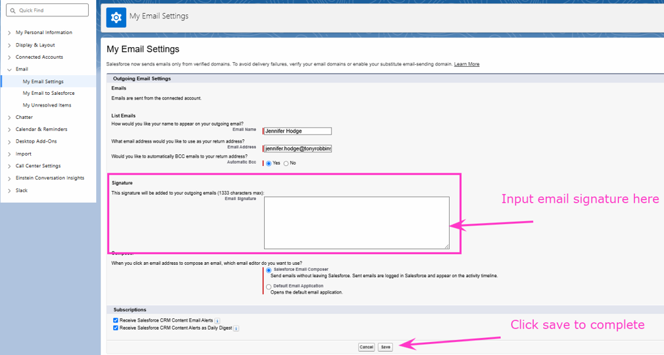
Task: Choose Default Email Application option
Action: [x=269, y=287]
